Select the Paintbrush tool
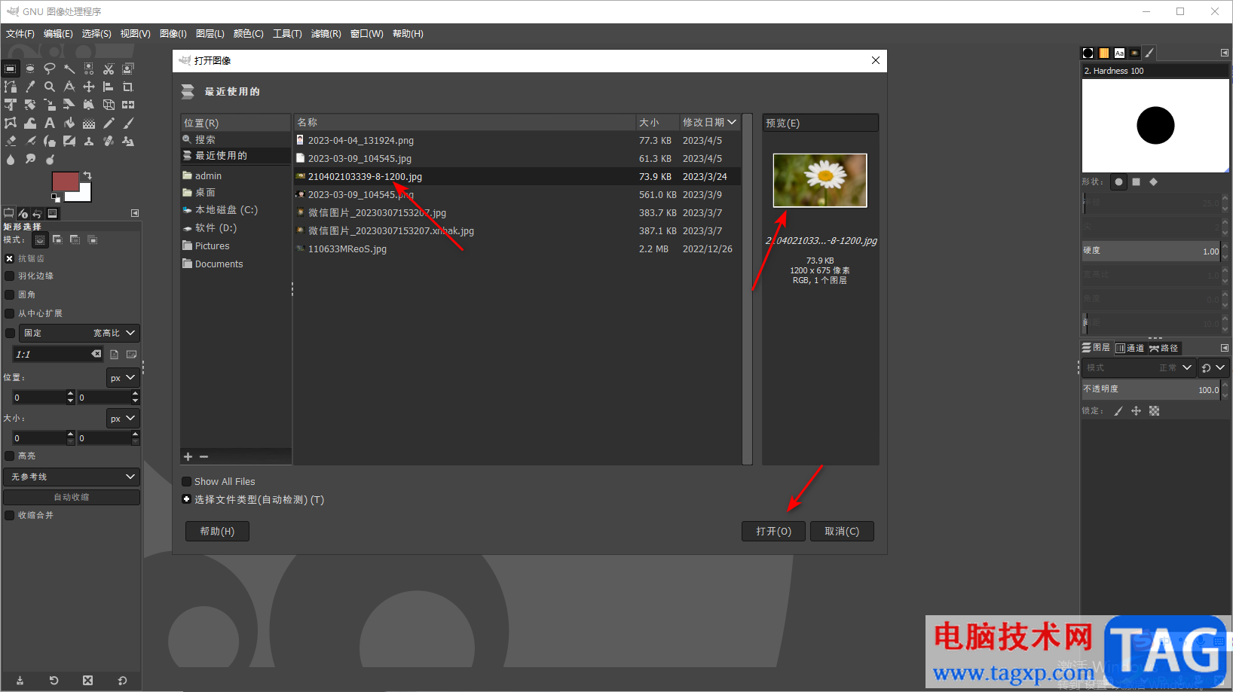The width and height of the screenshot is (1233, 692). pos(128,123)
